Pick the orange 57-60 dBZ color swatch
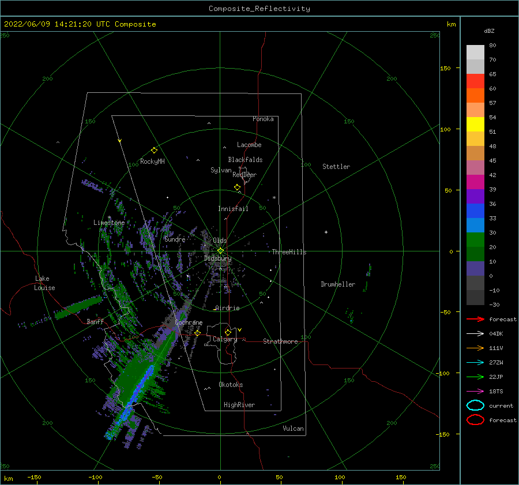 click(475, 96)
